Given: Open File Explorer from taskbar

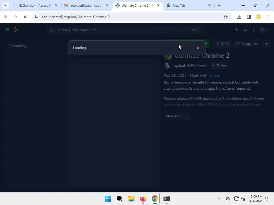Looking at the screenshot, I should [x=131, y=199].
